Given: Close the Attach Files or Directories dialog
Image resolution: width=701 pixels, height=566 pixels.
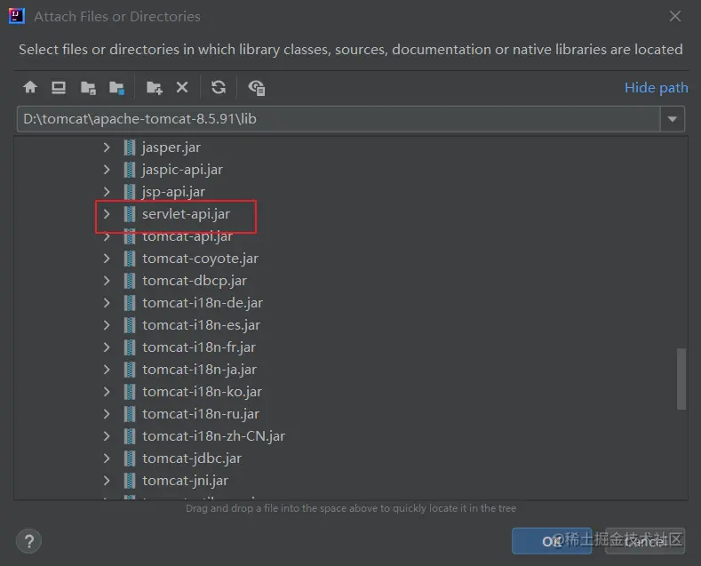Looking at the screenshot, I should pos(674,16).
